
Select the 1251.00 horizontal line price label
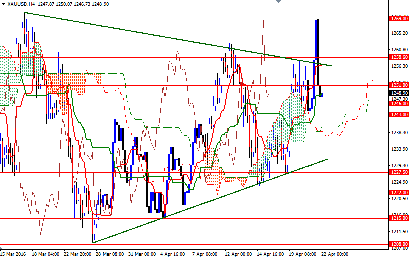(399, 85)
